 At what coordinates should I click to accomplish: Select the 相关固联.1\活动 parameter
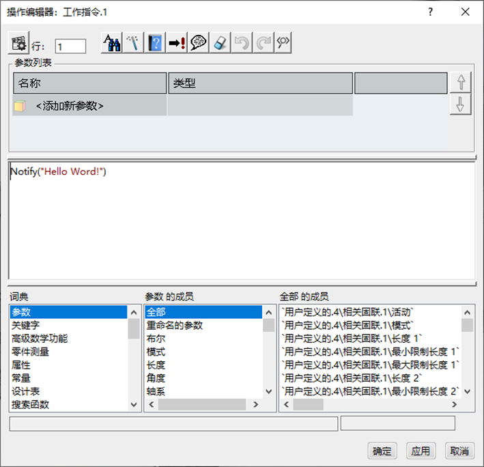click(371, 312)
